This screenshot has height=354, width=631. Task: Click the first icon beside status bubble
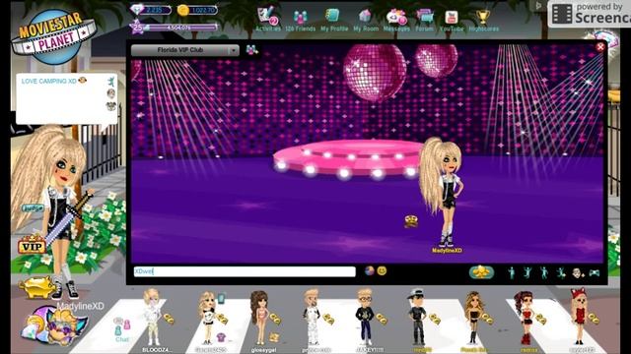(x=111, y=82)
